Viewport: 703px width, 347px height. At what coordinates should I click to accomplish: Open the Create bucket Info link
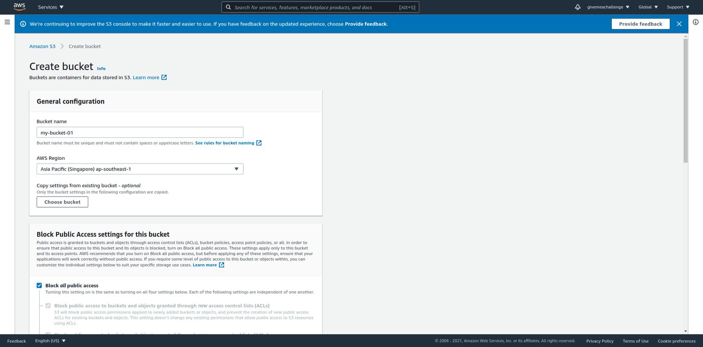coord(101,69)
